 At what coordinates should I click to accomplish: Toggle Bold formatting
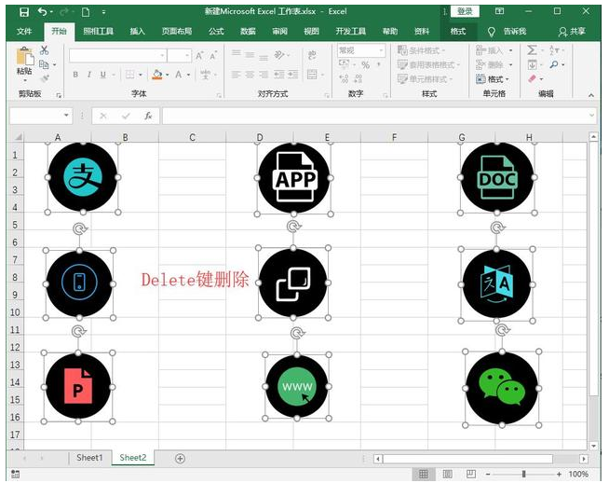tap(76, 76)
